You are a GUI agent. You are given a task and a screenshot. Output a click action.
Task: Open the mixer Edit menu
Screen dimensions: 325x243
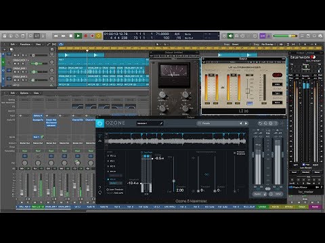click(x=13, y=93)
